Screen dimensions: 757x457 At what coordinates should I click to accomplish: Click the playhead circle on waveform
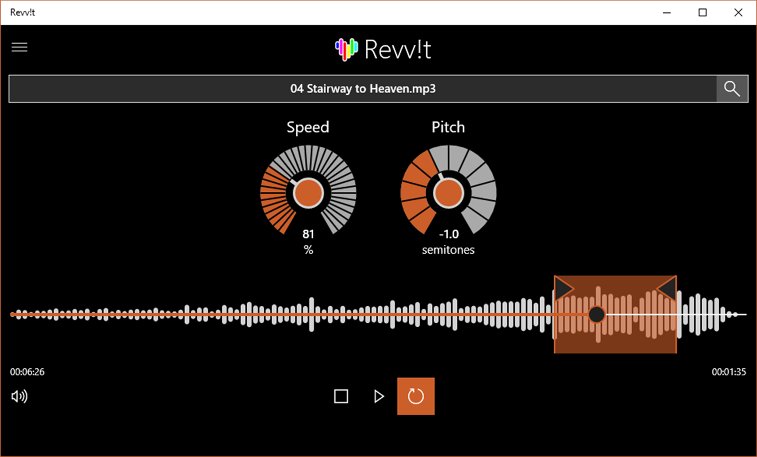597,314
